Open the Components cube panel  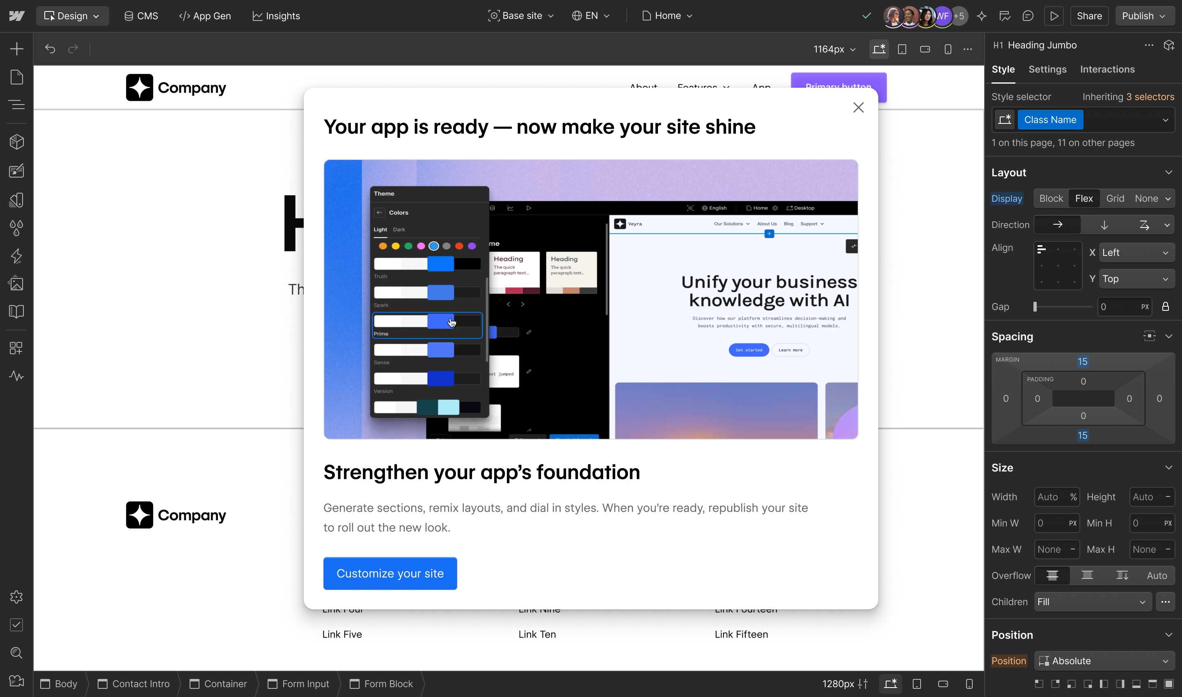16,142
